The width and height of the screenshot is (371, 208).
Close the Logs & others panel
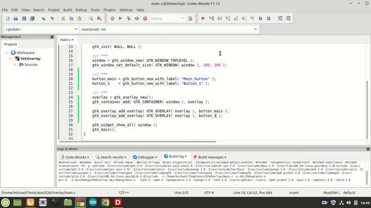(368, 149)
